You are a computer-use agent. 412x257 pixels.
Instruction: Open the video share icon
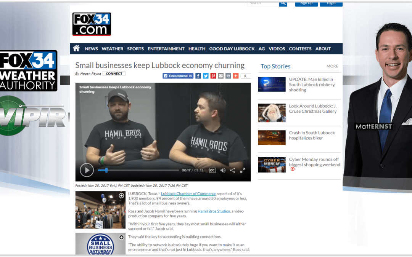tap(233, 170)
